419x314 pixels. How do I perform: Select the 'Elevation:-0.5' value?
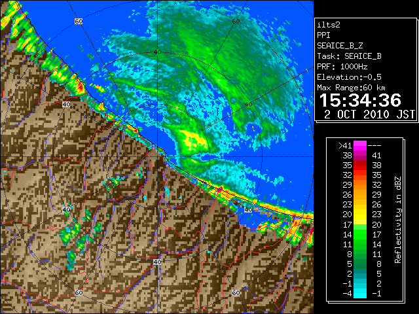(349, 77)
